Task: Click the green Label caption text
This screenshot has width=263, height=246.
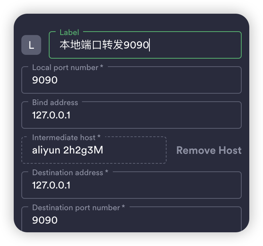Action: (x=69, y=32)
